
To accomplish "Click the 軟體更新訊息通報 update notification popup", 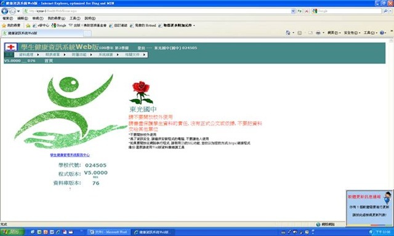I will tap(369, 208).
